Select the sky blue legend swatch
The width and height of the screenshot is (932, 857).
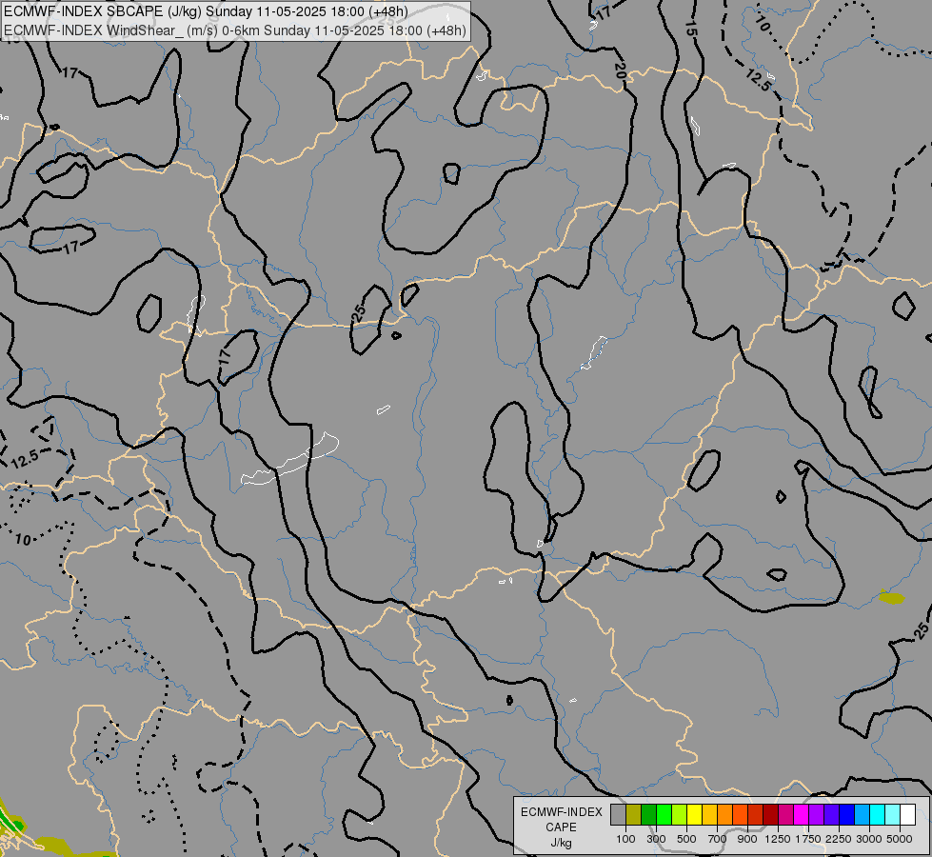862,815
